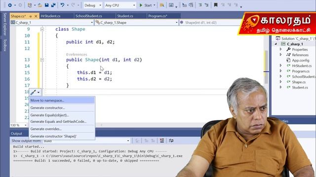This screenshot has height=177, width=316.
Task: Expand the Properties node arrow
Action: (x=281, y=49)
